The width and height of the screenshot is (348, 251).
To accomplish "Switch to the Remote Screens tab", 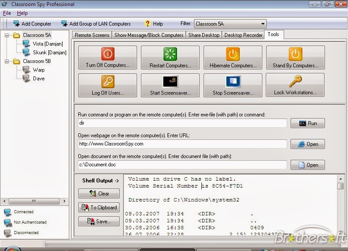I will pos(92,35).
